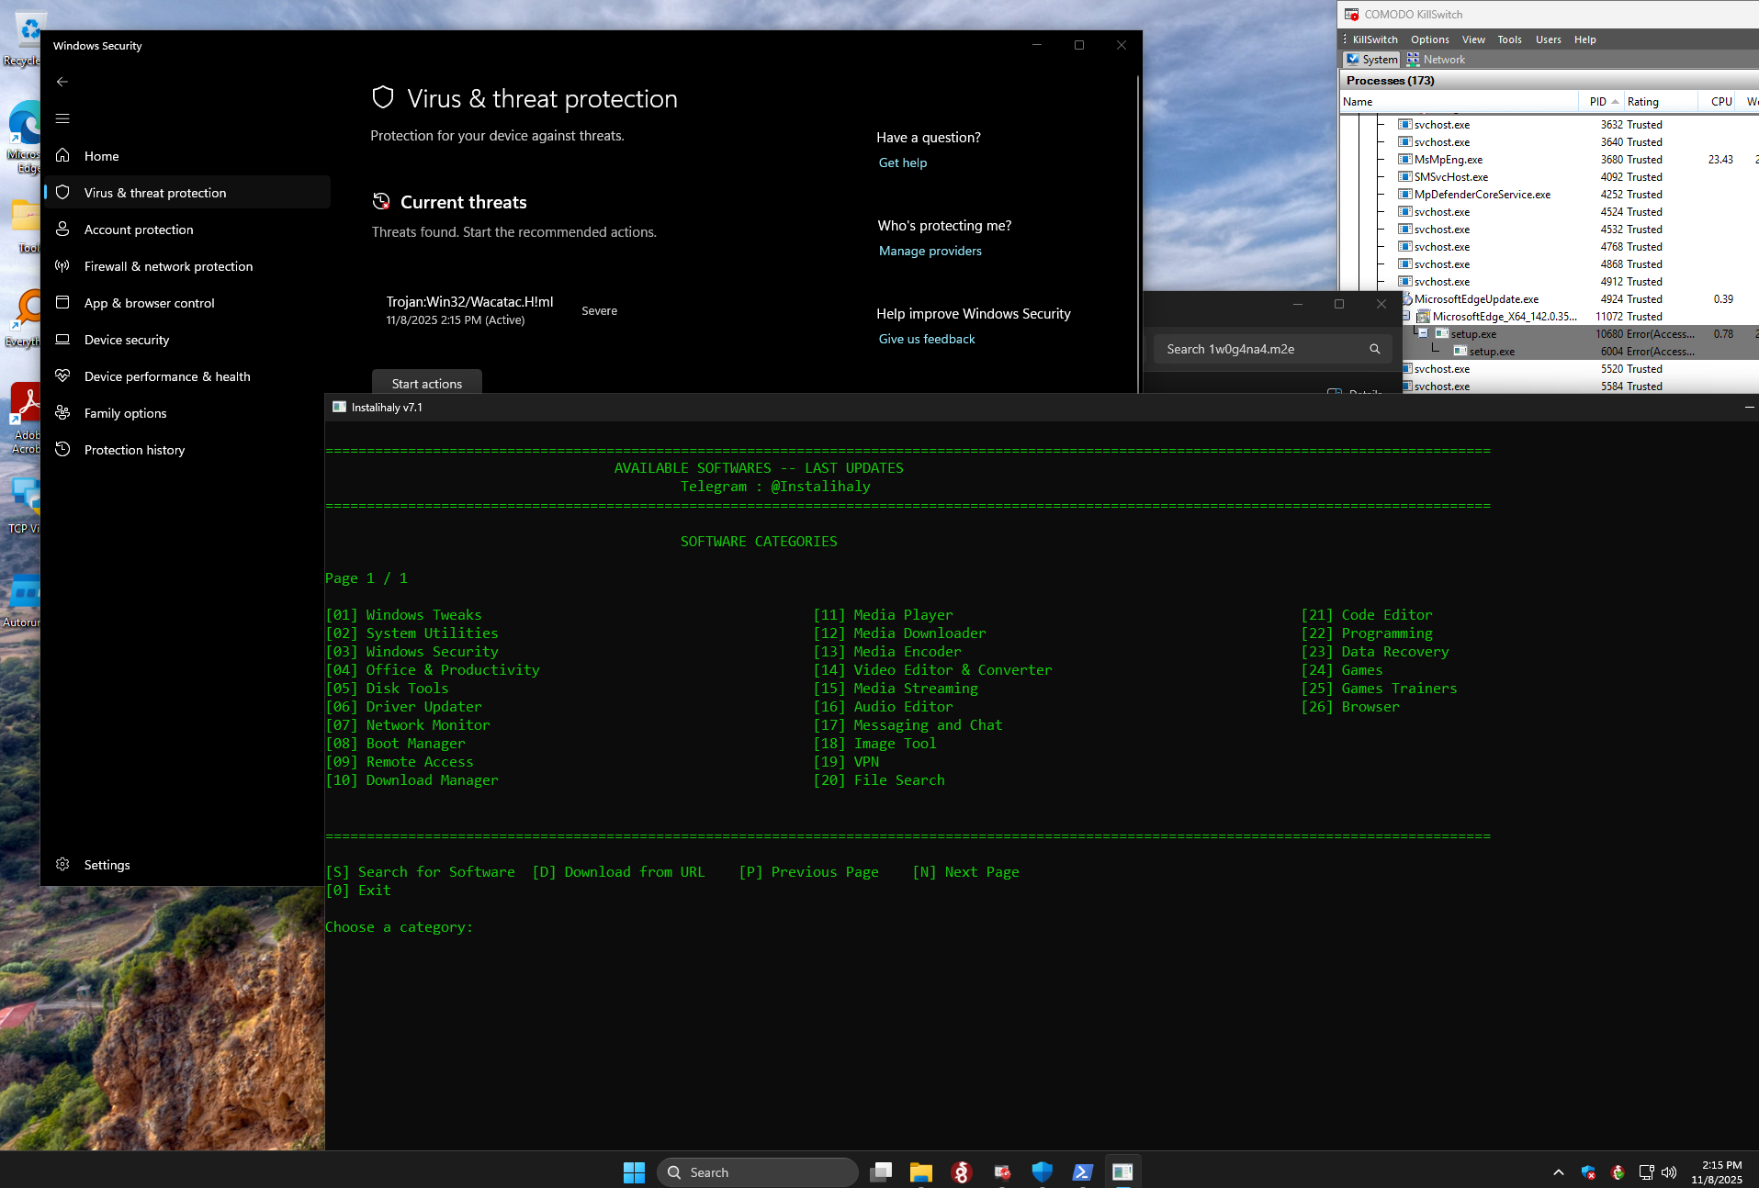Select the MsMpEng.exe process row
Viewport: 1759px width, 1188px height.
pyautogui.click(x=1448, y=160)
